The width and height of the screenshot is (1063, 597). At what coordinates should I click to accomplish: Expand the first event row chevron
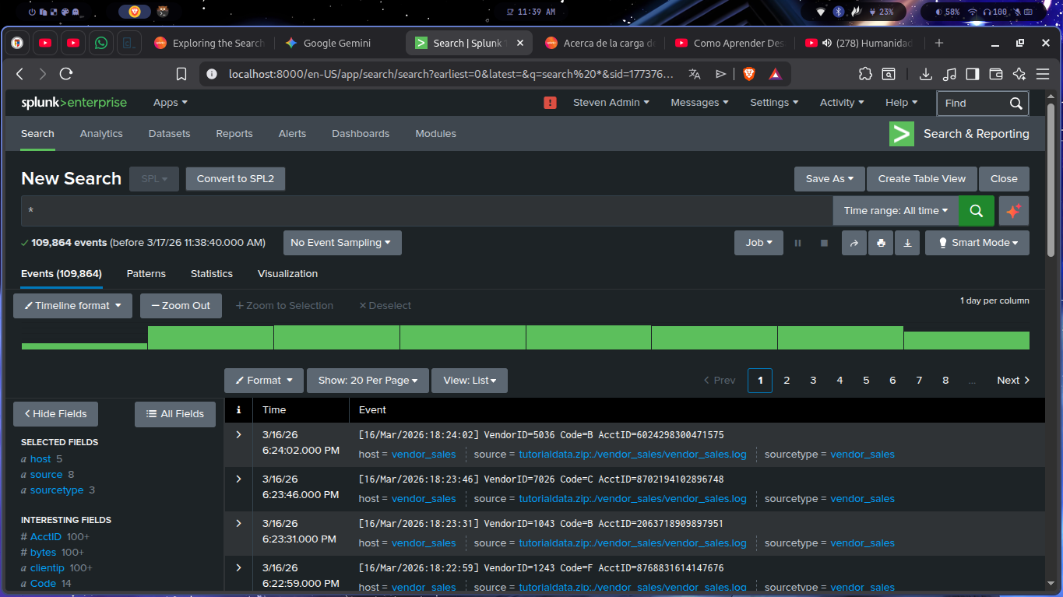click(238, 434)
